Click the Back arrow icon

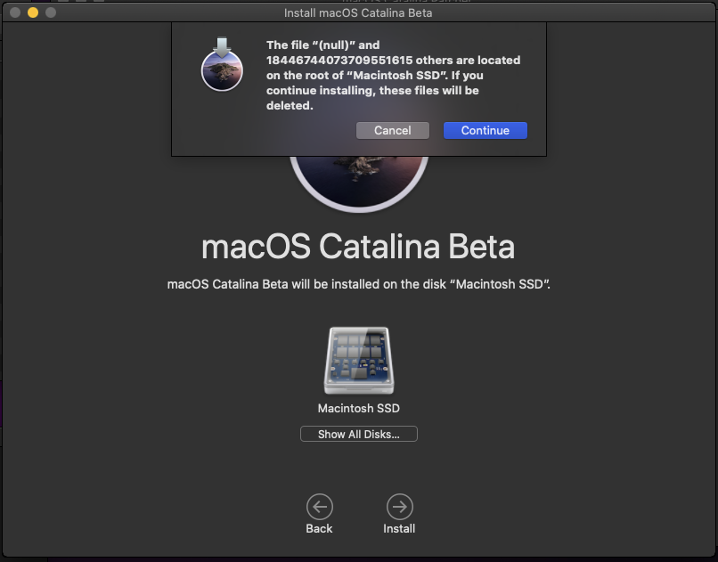click(x=319, y=507)
